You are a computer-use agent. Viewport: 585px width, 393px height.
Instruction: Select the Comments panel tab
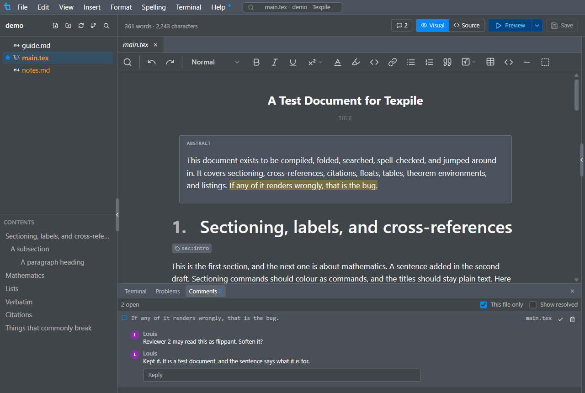[205, 291]
